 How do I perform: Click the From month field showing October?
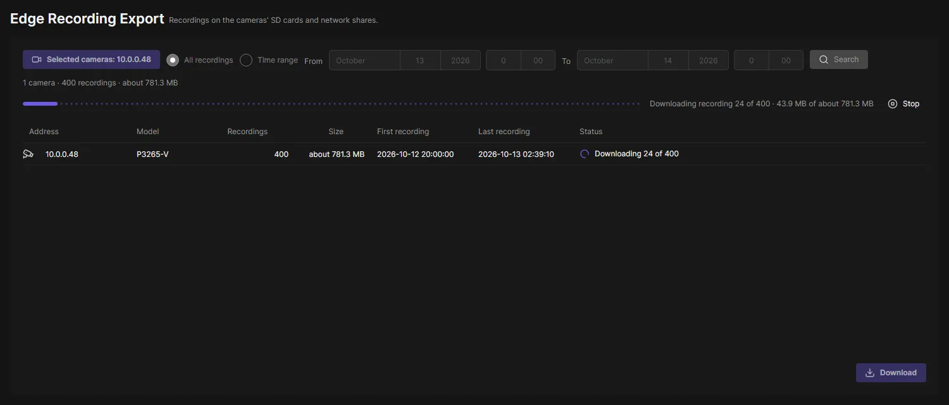click(364, 60)
